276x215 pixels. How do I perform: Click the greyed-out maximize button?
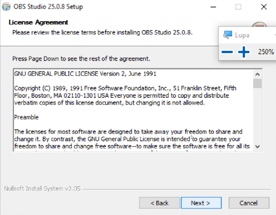click(238, 7)
